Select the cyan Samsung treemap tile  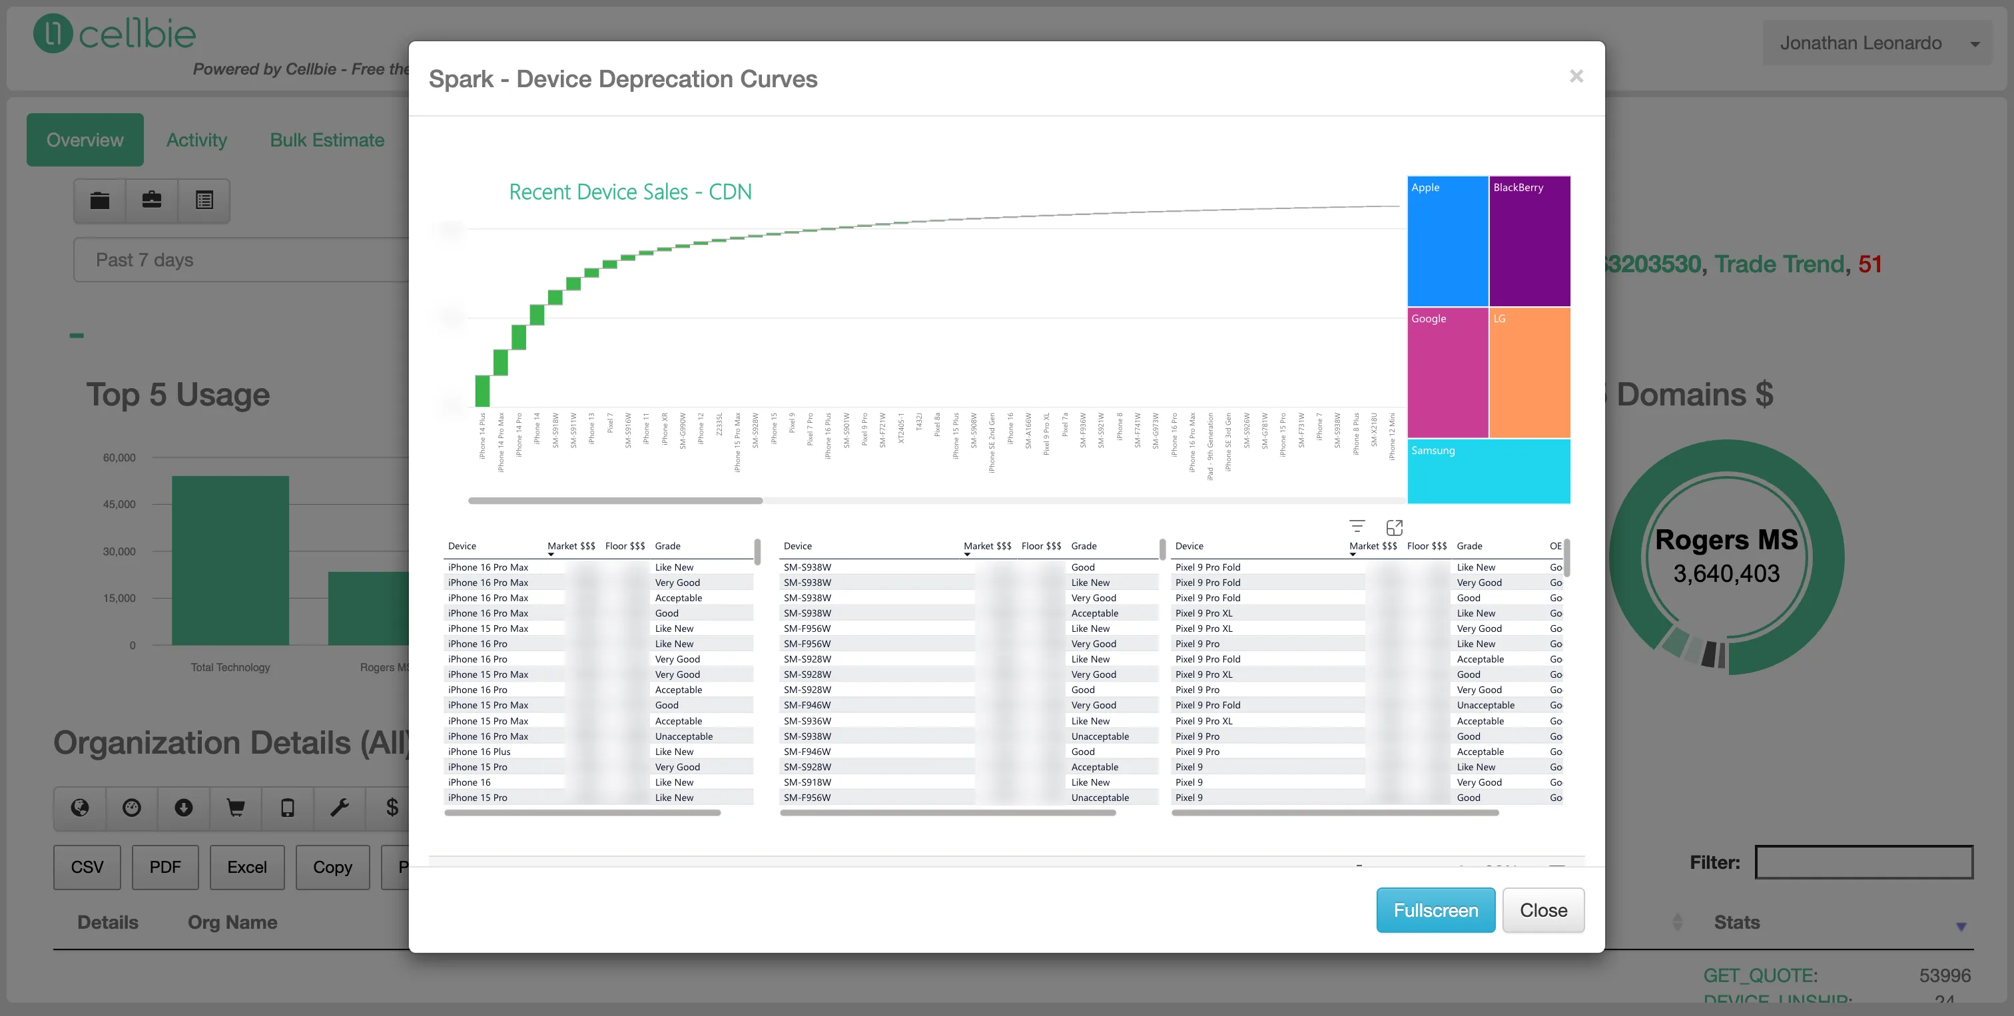1489,471
